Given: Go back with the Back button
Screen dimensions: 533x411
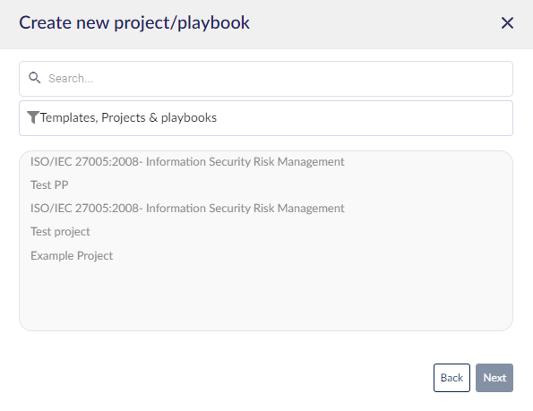Looking at the screenshot, I should 451,378.
